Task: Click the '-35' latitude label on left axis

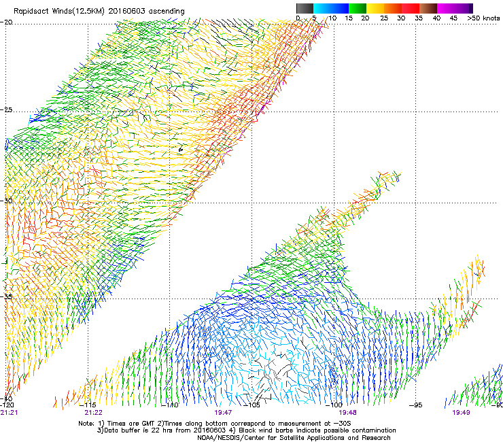Action: click(7, 297)
